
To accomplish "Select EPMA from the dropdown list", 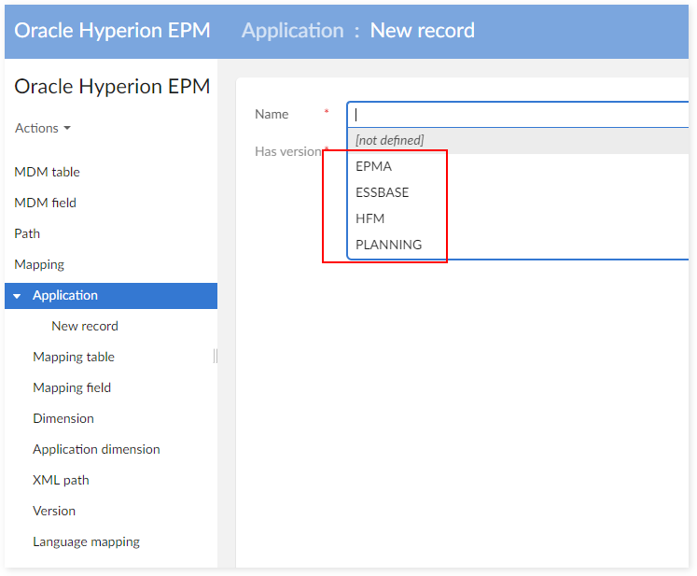I will (x=374, y=166).
